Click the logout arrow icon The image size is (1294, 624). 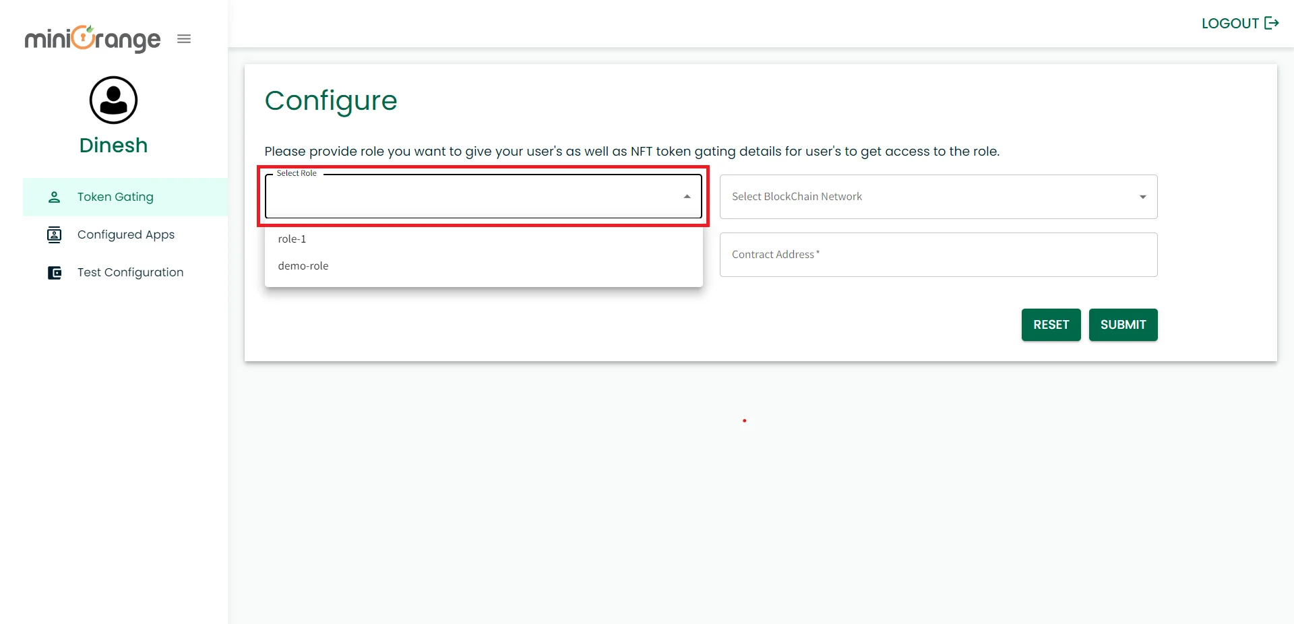click(1272, 24)
